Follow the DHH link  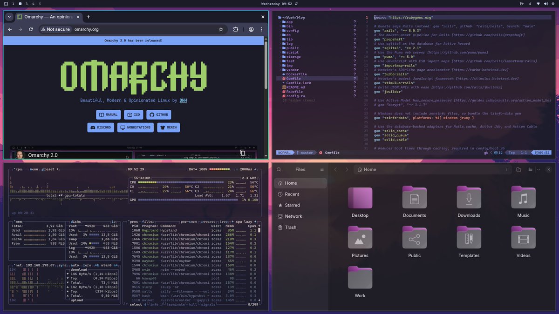click(183, 100)
